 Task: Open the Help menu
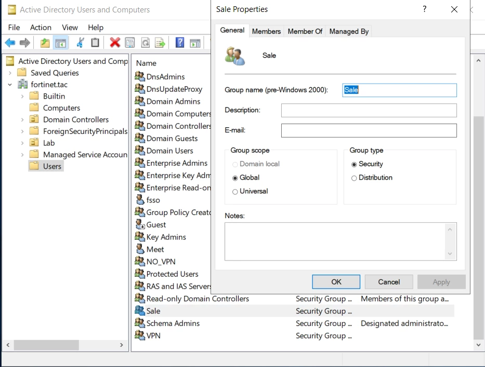96,27
